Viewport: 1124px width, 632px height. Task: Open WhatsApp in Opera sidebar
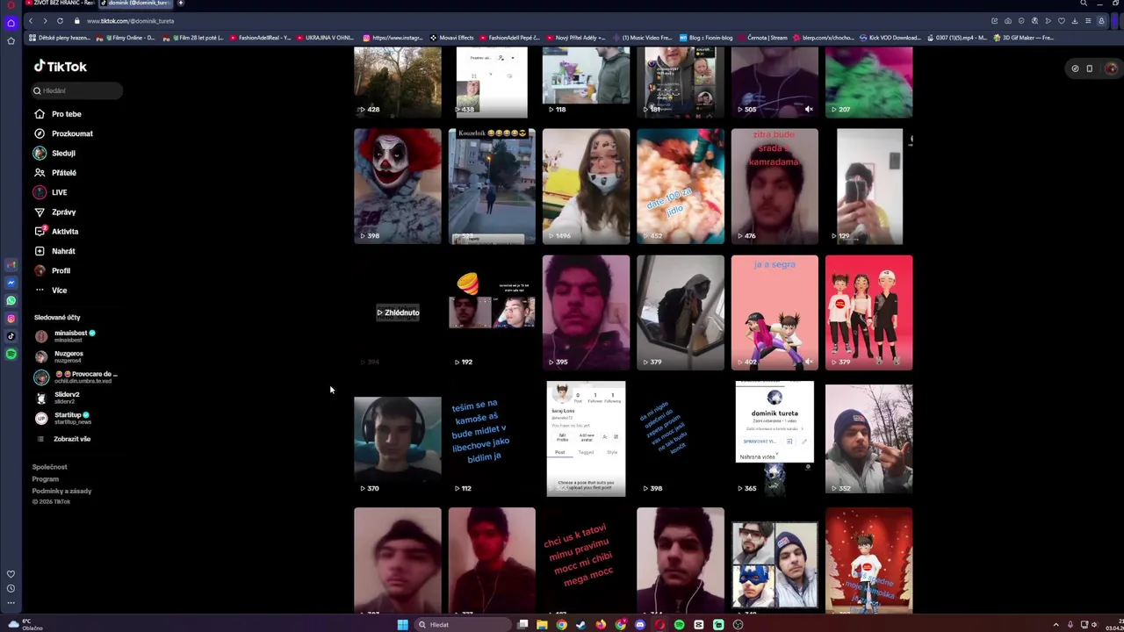(x=11, y=300)
